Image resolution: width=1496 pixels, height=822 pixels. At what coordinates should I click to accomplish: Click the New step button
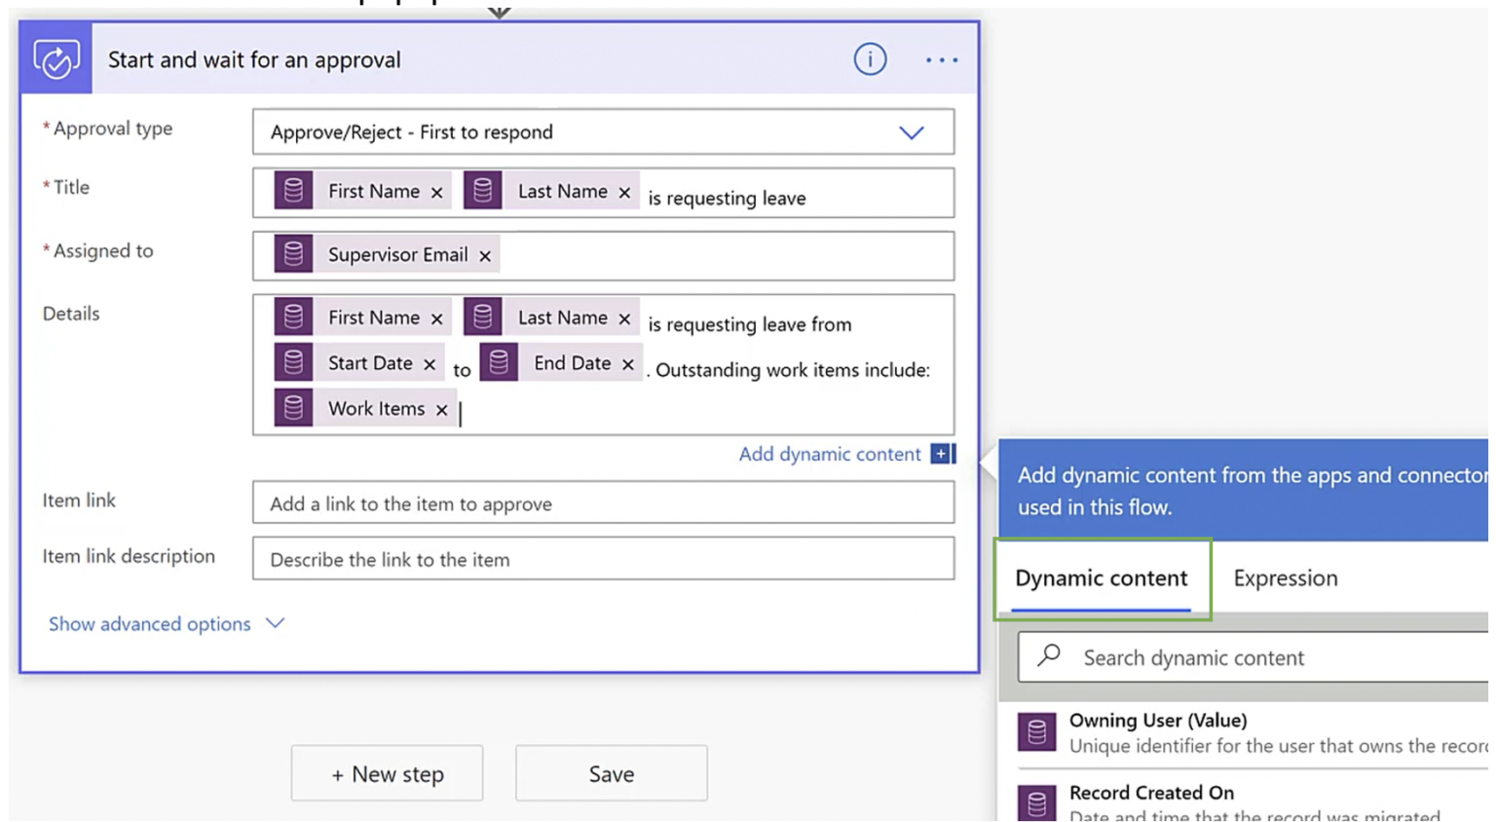pyautogui.click(x=387, y=773)
